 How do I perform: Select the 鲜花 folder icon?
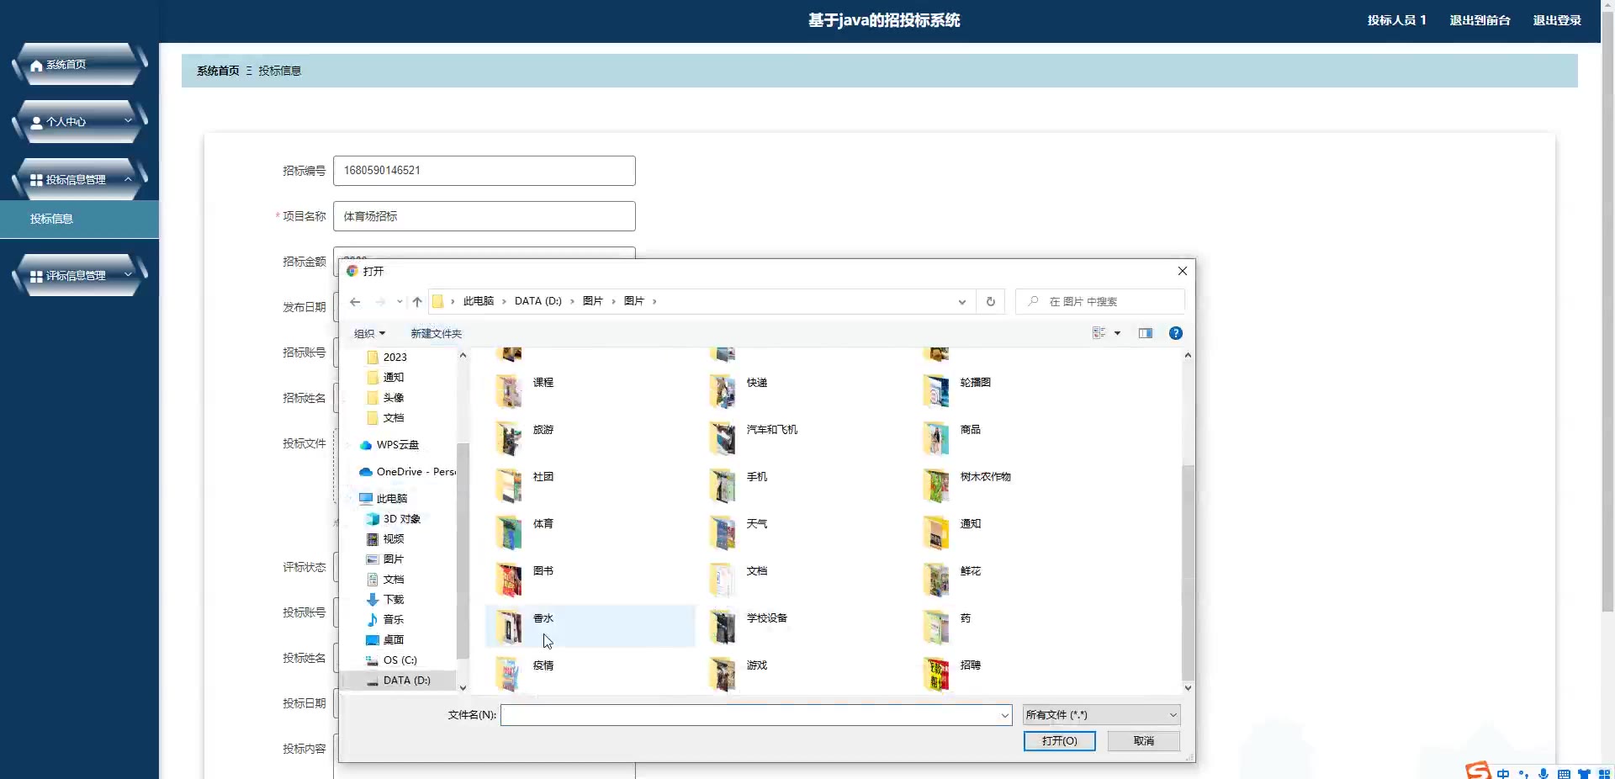[x=935, y=580]
